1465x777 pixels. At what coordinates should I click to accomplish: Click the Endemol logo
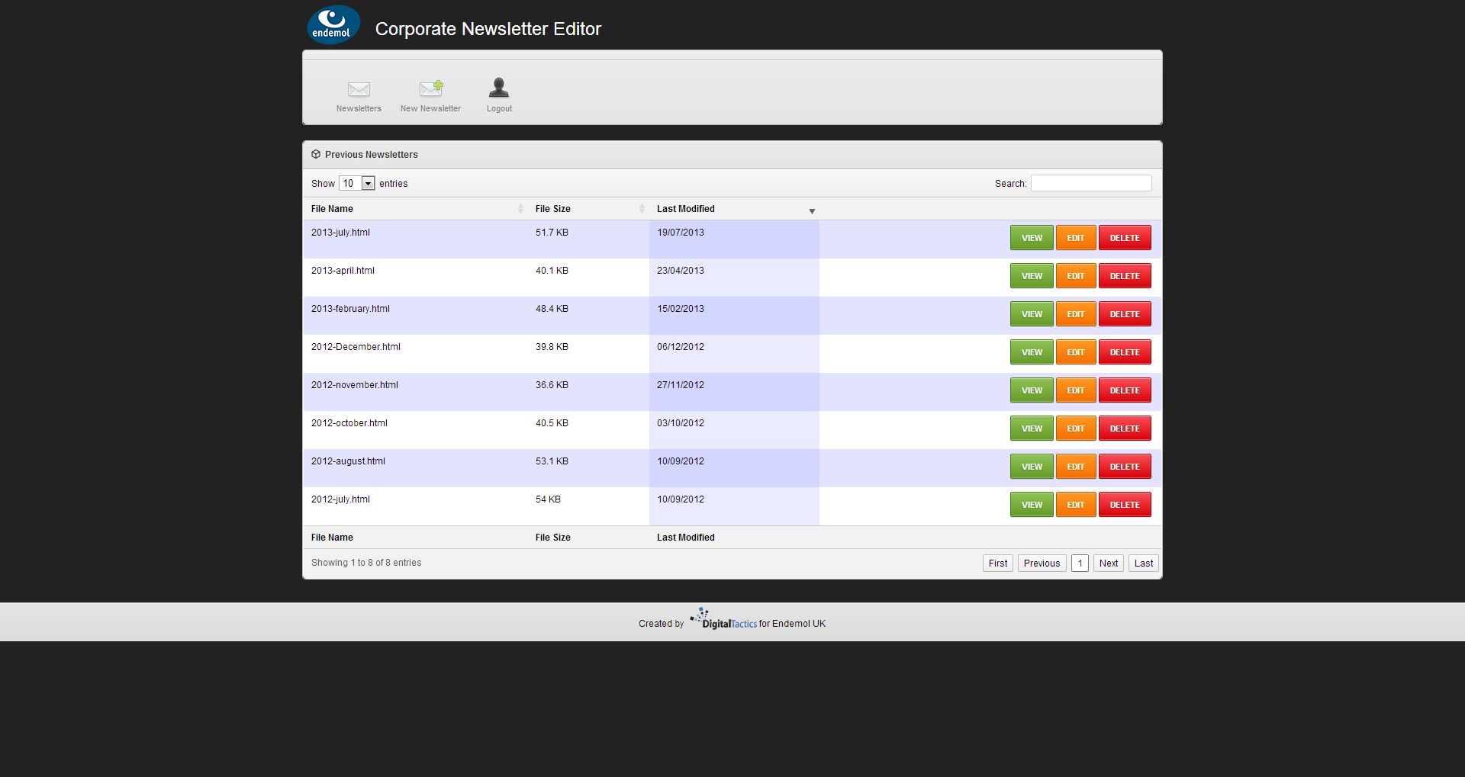coord(333,25)
